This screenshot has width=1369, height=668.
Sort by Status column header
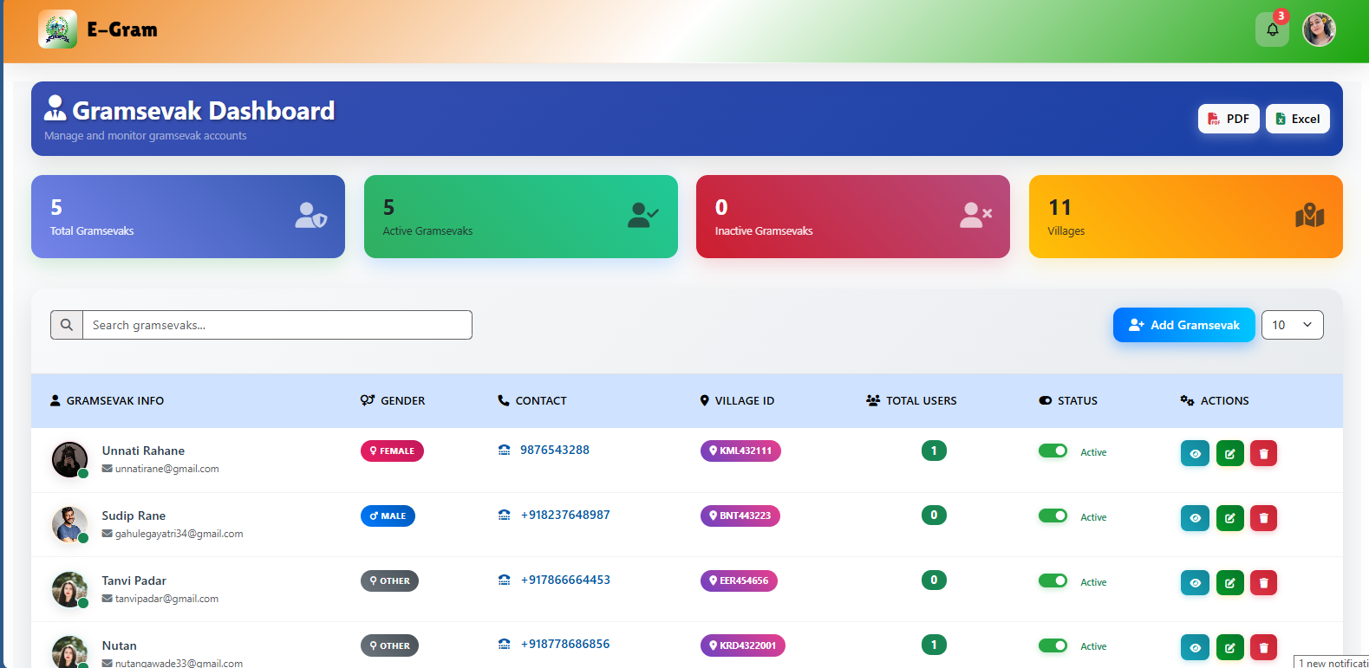coord(1068,400)
